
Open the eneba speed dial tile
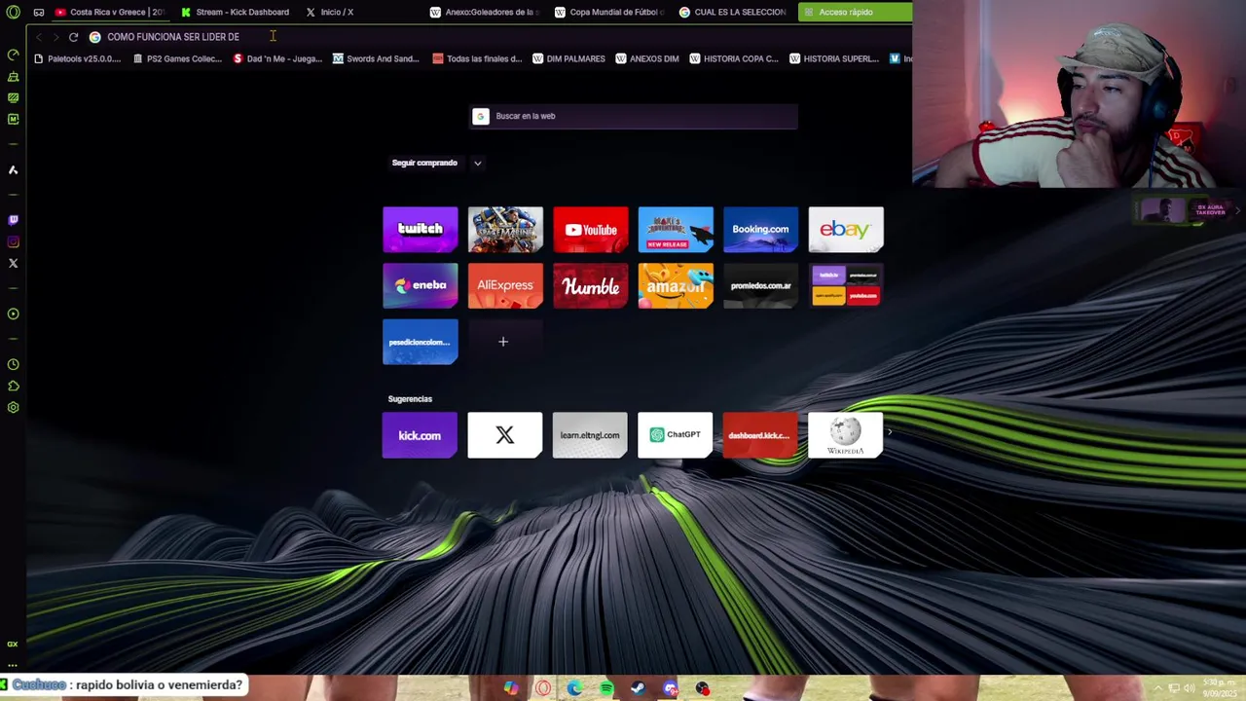421,286
